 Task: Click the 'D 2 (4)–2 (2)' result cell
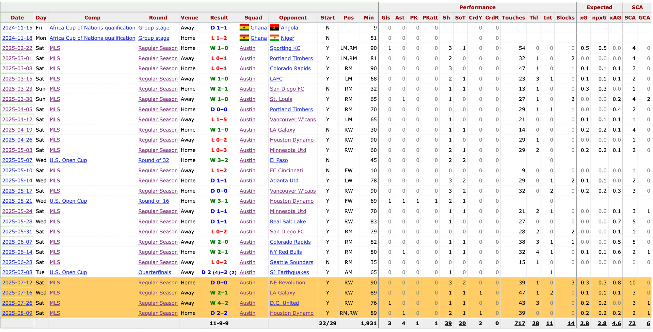coord(219,272)
